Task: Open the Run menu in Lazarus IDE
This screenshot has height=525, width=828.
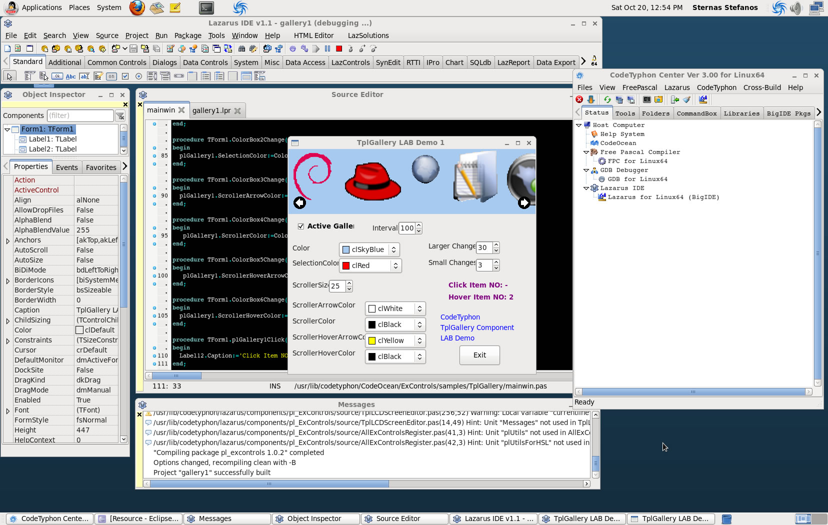Action: (161, 35)
